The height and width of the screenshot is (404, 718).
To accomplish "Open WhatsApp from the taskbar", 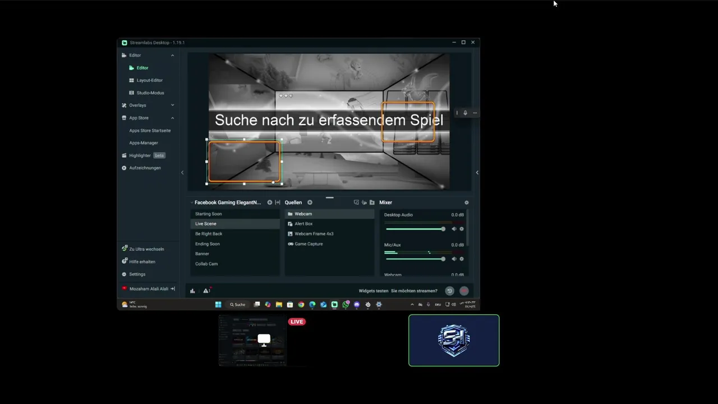I will tap(346, 305).
